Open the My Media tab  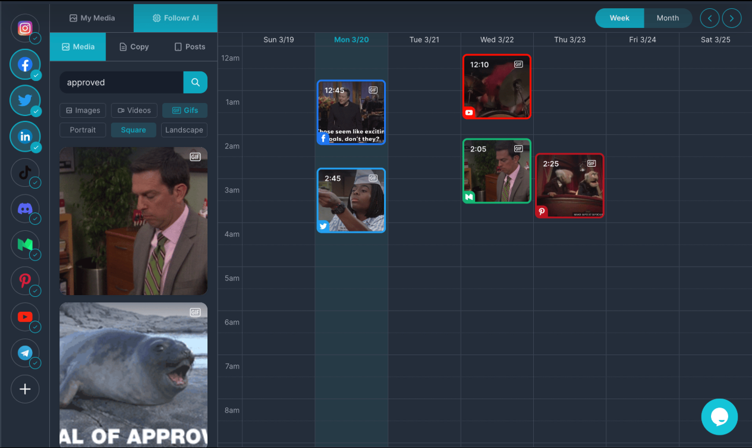pos(92,18)
